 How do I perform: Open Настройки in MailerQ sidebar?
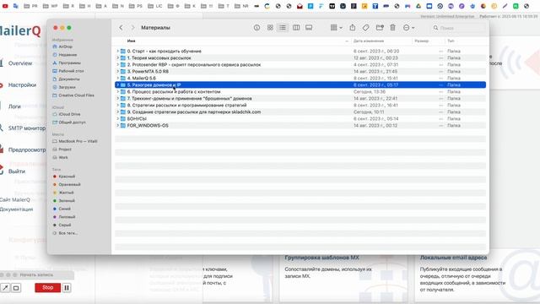[x=23, y=85]
